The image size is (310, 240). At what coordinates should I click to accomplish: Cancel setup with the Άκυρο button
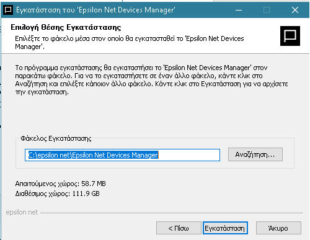(278, 228)
